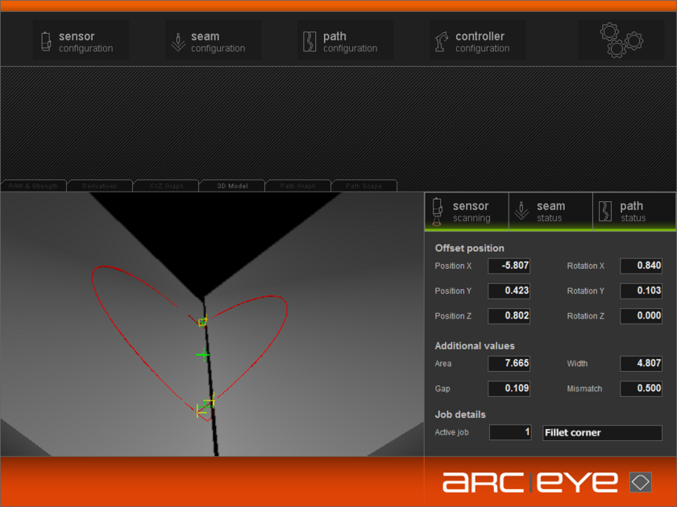
Task: Switch to the RAW & Strength tab
Action: coord(34,185)
